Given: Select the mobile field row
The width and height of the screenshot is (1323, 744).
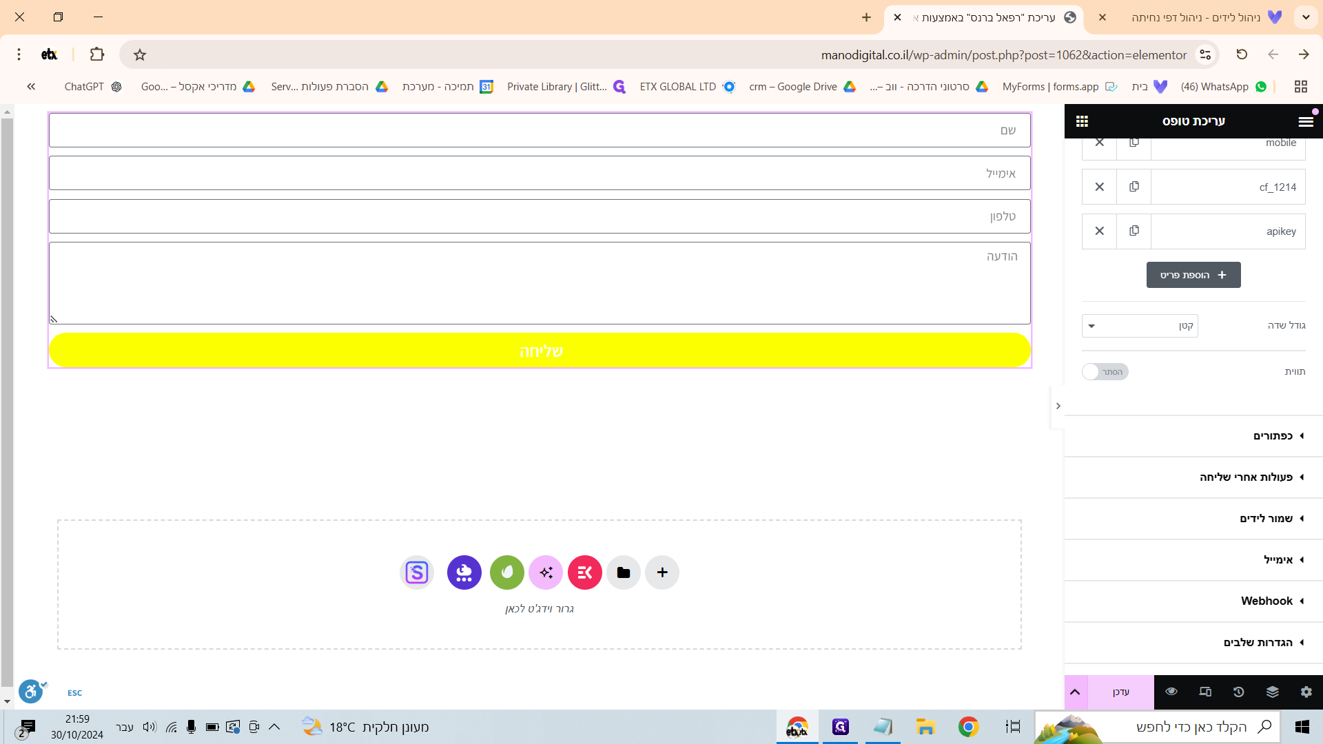Looking at the screenshot, I should click(x=1228, y=143).
